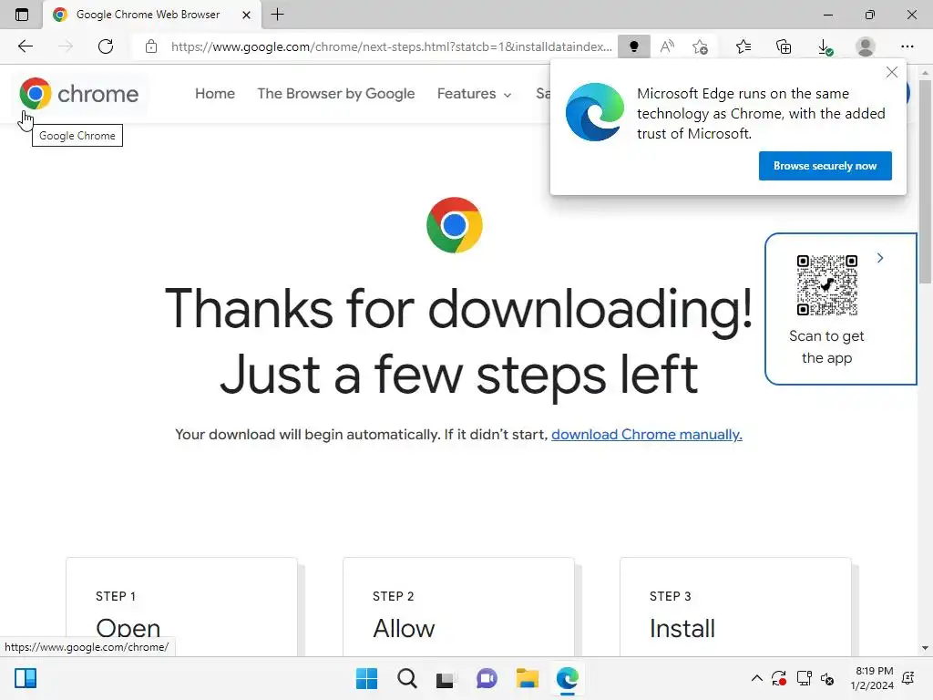Viewport: 933px width, 700px height.
Task: Expand the Scan to get the app chevron
Action: [880, 258]
